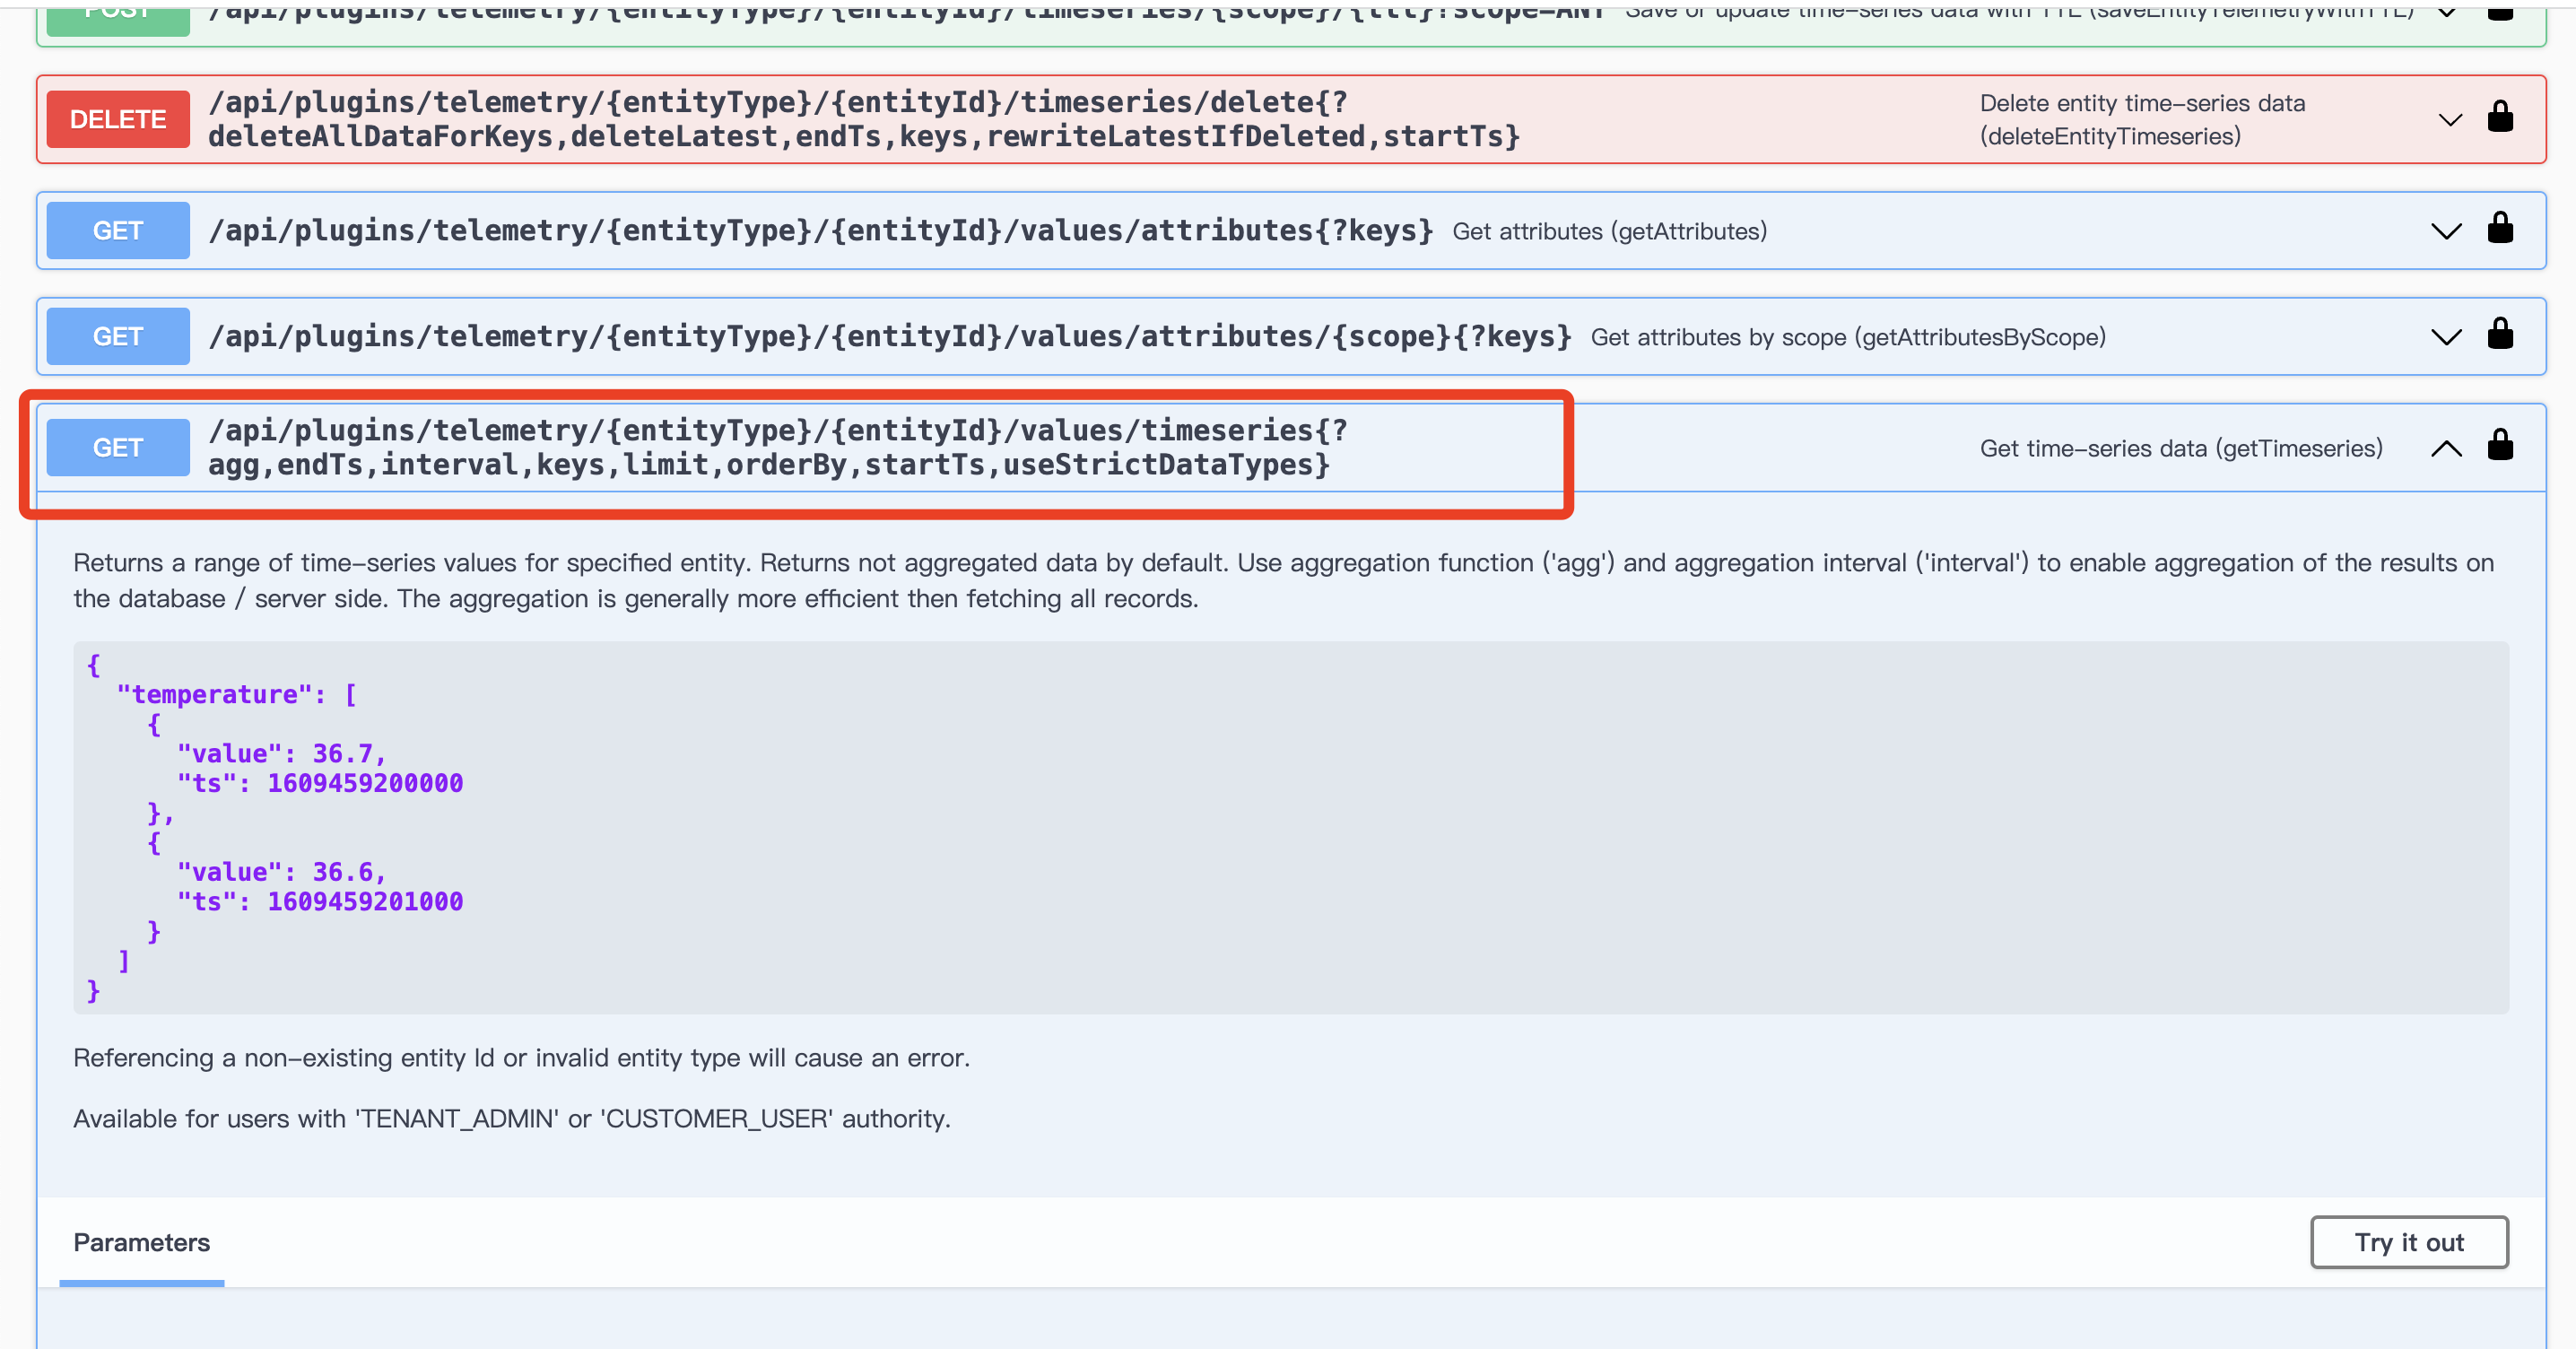The image size is (2576, 1349).
Task: Select the Parameters tab
Action: [142, 1243]
